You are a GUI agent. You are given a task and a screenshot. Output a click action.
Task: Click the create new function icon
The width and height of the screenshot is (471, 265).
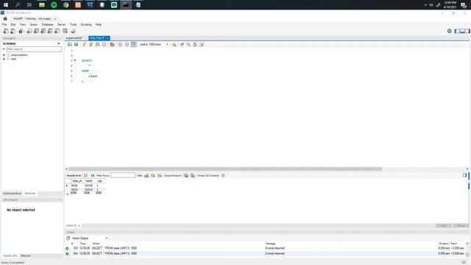(x=57, y=31)
